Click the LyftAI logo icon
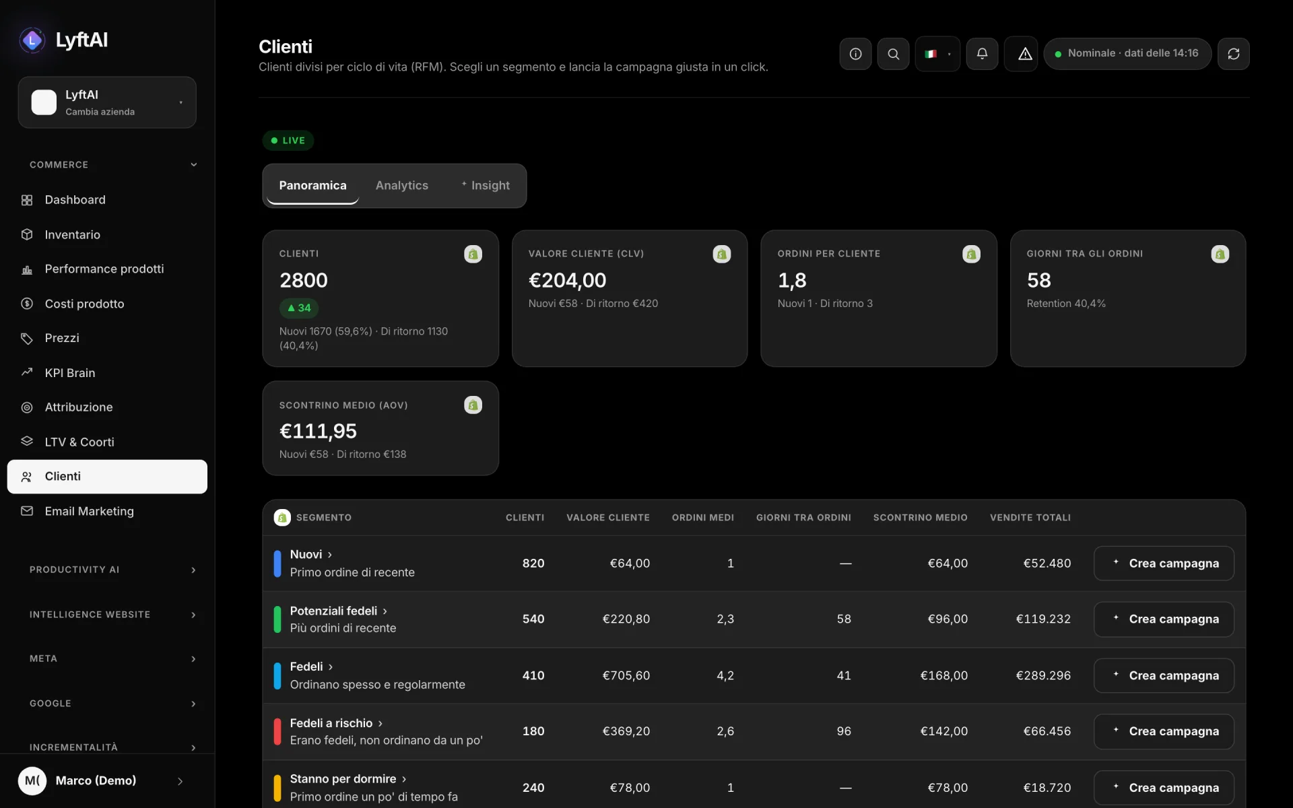1293x808 pixels. click(x=32, y=40)
